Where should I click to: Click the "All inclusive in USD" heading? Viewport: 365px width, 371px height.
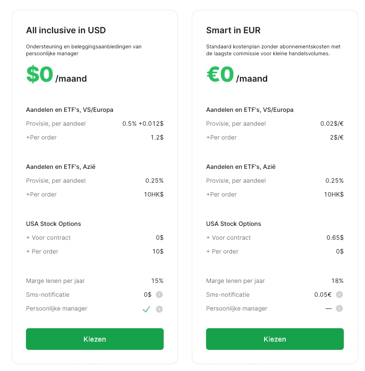(x=66, y=30)
